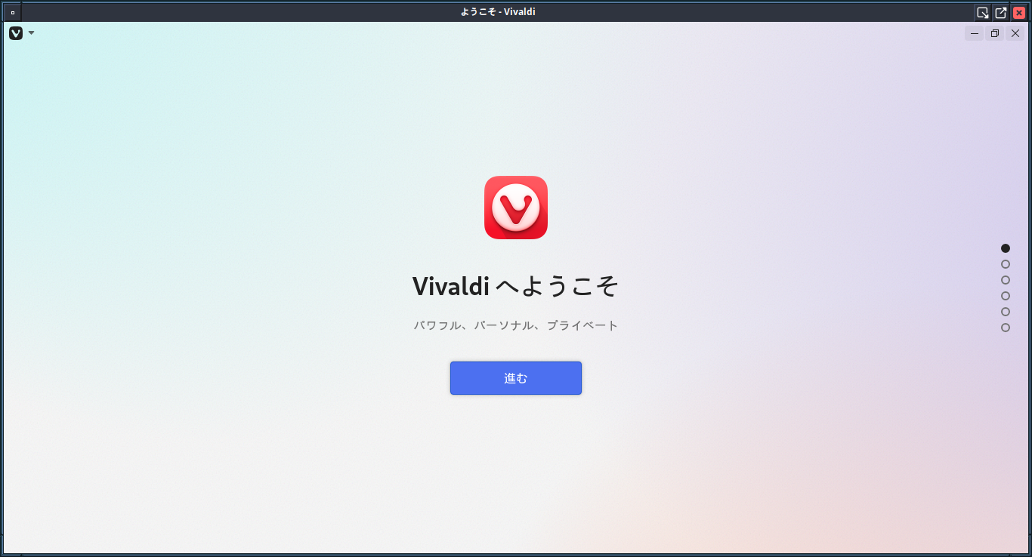The width and height of the screenshot is (1032, 557).
Task: Open the window menu icon in title bar
Action: tap(13, 12)
